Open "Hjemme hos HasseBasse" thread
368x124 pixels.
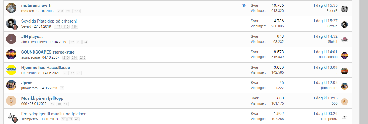point(45,68)
